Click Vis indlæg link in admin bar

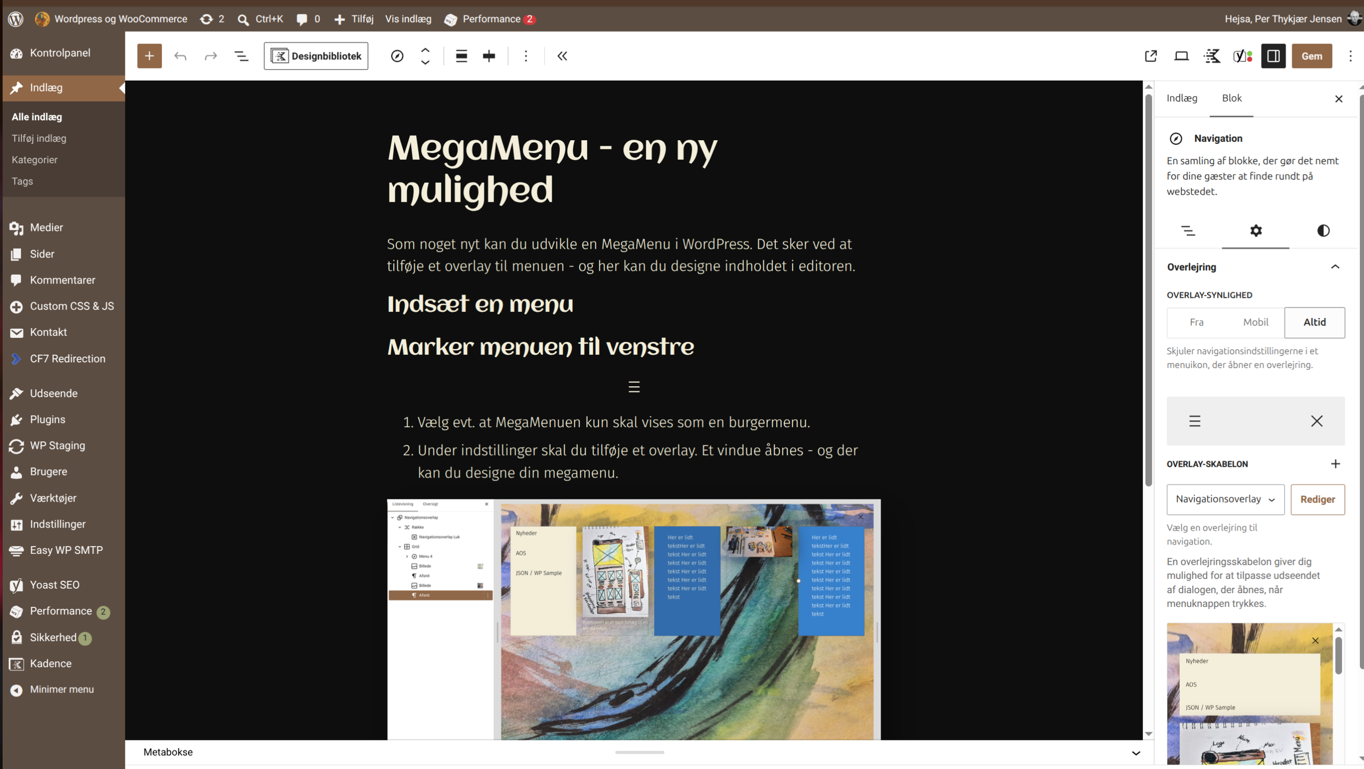coord(408,19)
